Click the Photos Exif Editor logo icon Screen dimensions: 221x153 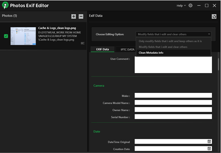[5, 5]
